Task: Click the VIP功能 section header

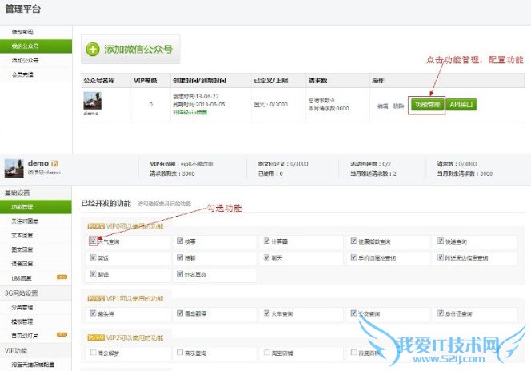Action: click(x=16, y=350)
